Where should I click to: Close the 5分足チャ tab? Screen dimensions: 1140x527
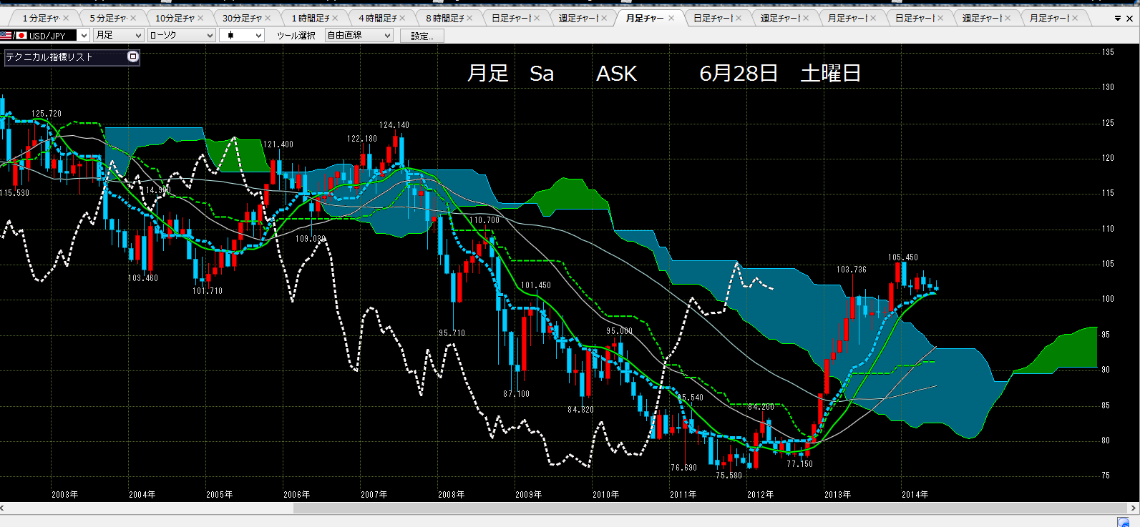[x=133, y=18]
